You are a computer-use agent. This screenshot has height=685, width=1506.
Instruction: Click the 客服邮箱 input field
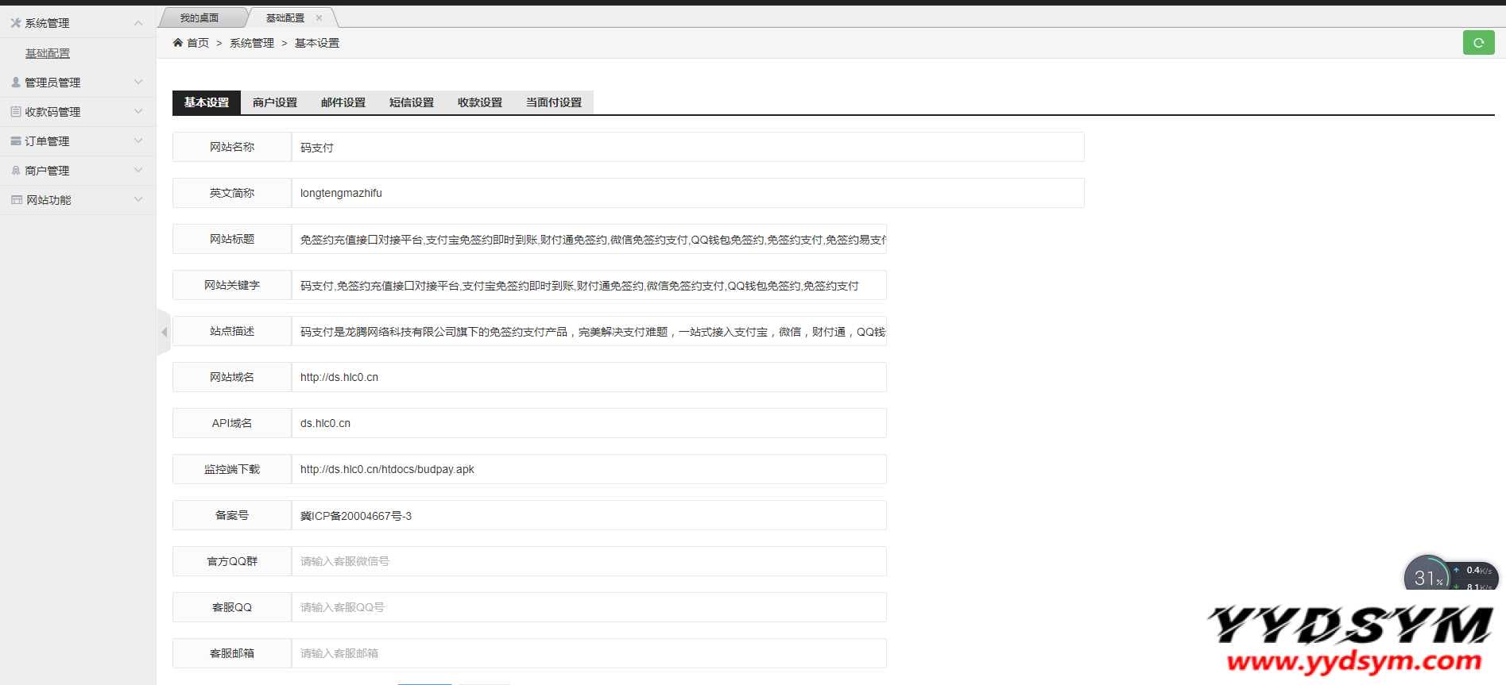coord(589,653)
